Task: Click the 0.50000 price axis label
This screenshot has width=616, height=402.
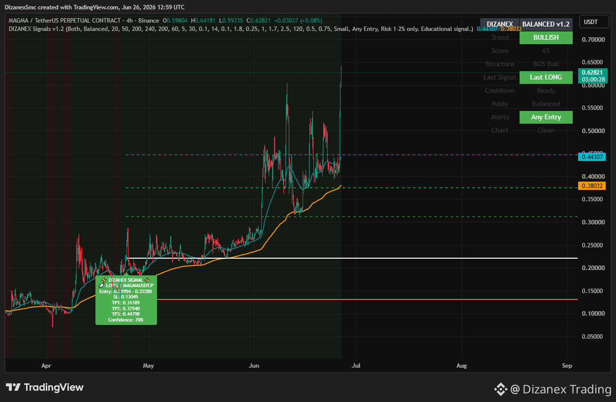Action: click(593, 131)
